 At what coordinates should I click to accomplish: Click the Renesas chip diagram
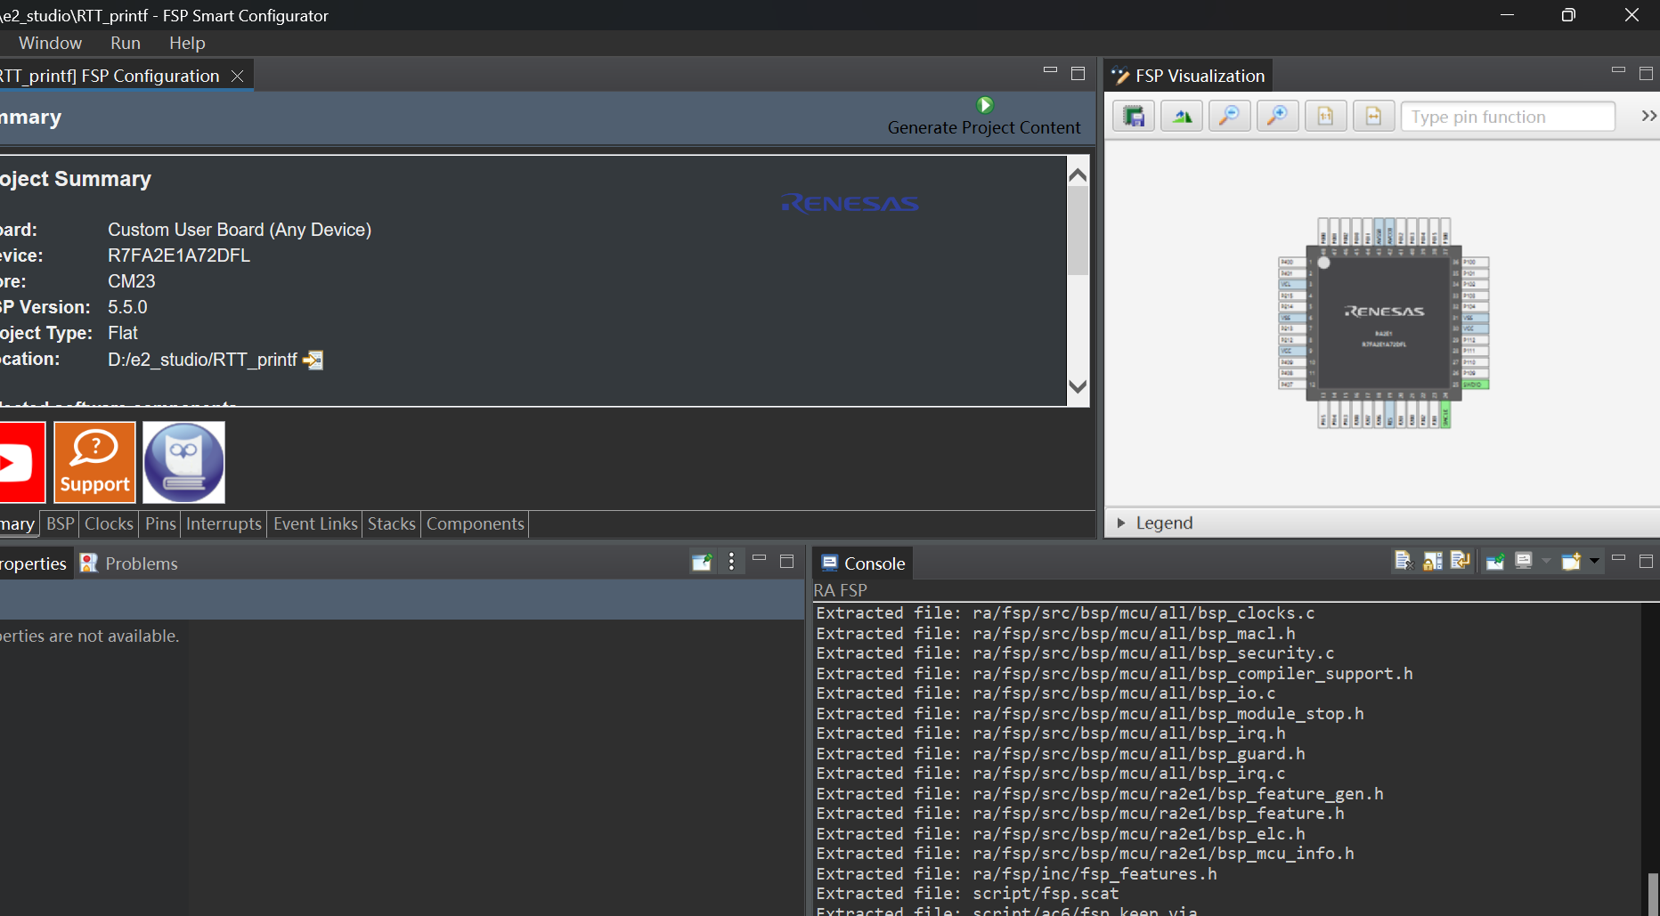(1383, 321)
